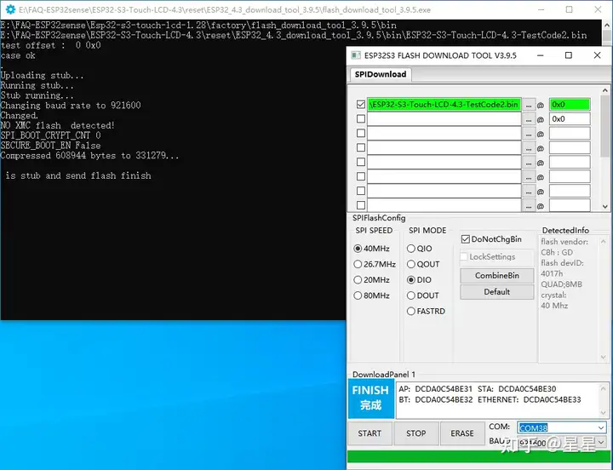This screenshot has width=613, height=470.
Task: Click browse button on third file row
Action: [529, 134]
